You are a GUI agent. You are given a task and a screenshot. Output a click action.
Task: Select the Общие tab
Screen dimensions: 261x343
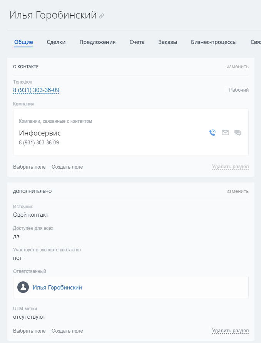point(23,42)
